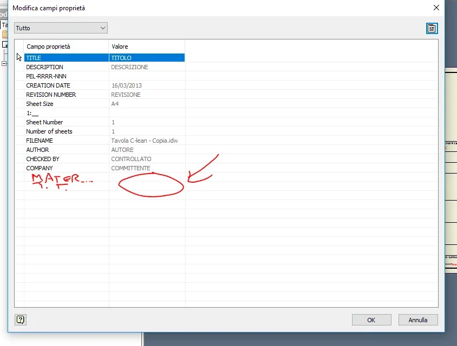Viewport: 457px width, 346px height.
Task: Confirm with the OK button
Action: pyautogui.click(x=371, y=320)
